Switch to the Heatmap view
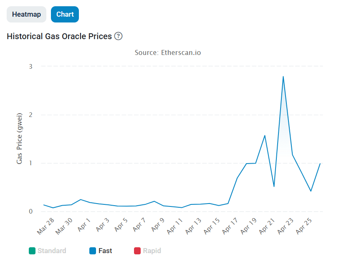 tap(26, 14)
